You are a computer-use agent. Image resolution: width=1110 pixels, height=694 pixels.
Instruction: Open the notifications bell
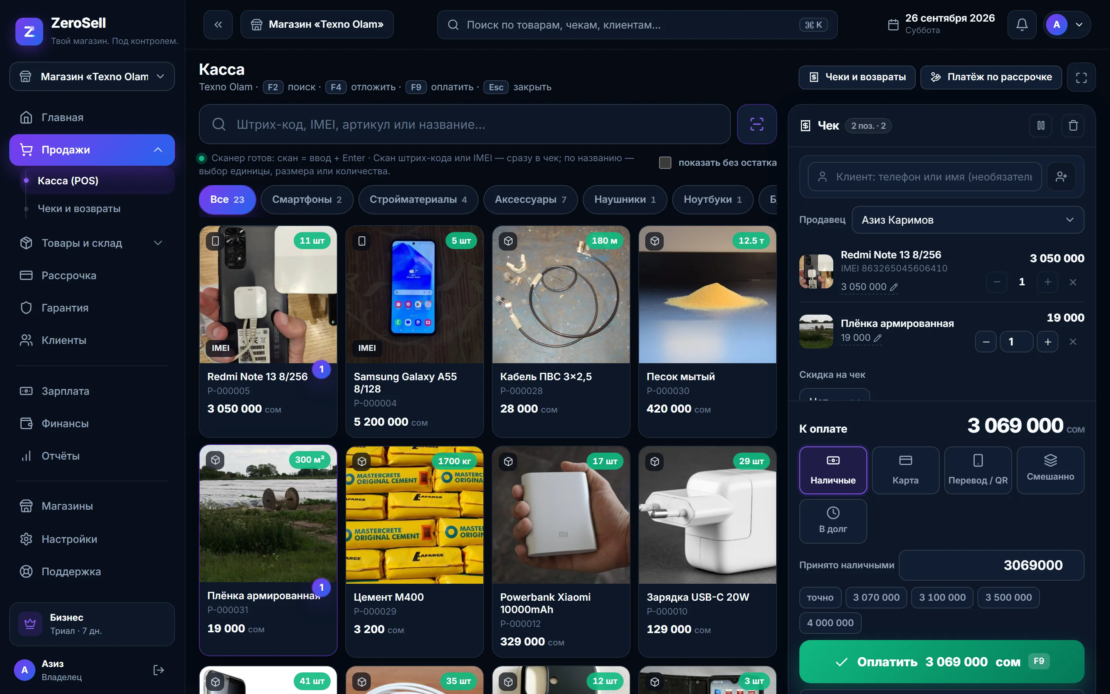click(x=1021, y=25)
